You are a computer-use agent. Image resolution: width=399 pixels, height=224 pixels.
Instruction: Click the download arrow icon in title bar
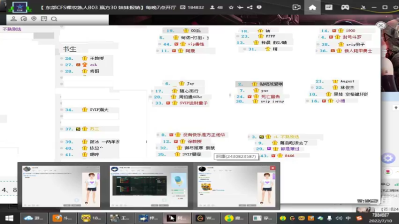point(363,7)
